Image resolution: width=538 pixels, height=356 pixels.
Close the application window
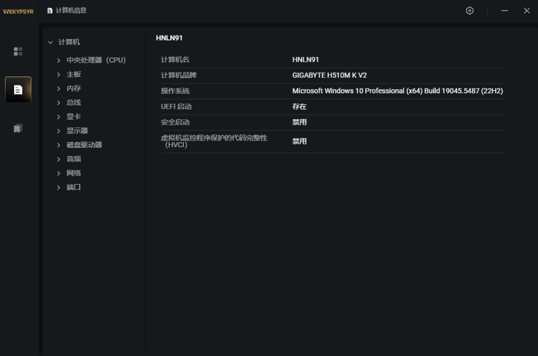(x=526, y=10)
